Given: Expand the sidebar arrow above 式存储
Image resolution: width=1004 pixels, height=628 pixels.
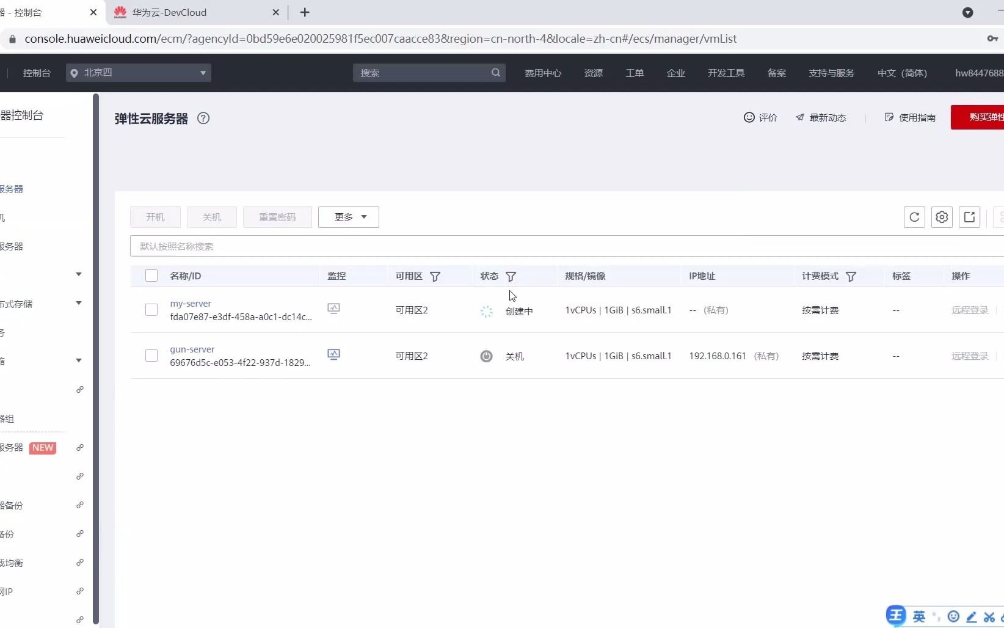Looking at the screenshot, I should tap(79, 274).
